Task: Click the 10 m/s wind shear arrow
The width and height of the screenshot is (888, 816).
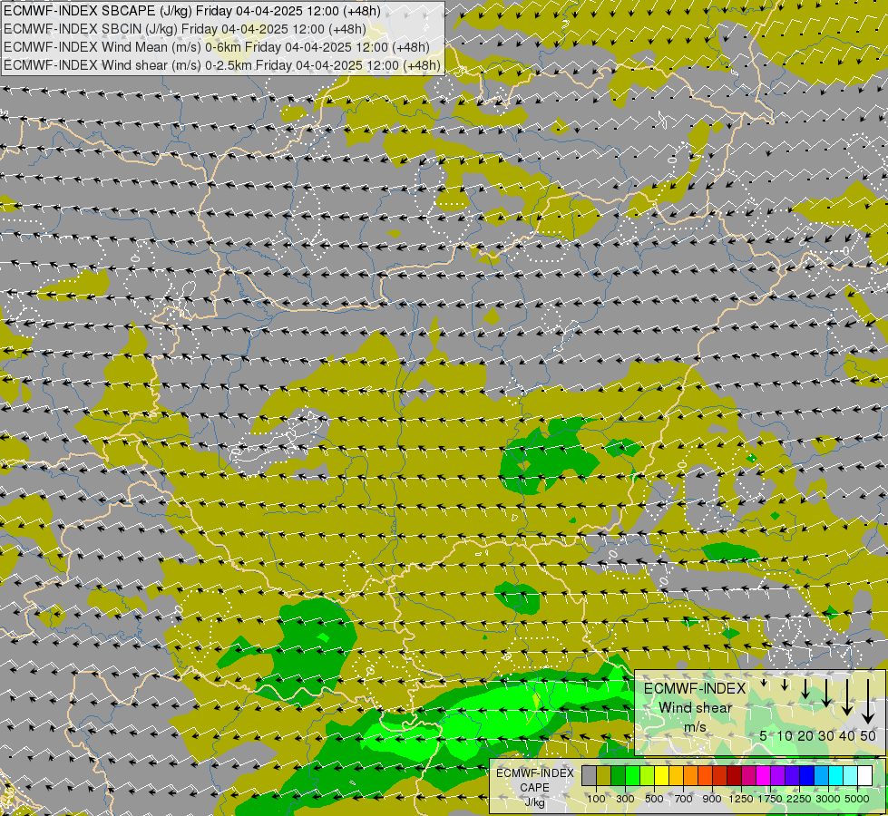Action: (785, 685)
